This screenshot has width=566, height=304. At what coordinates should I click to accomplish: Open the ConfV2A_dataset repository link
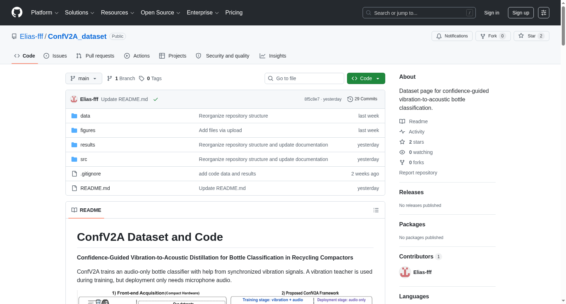coord(77,36)
